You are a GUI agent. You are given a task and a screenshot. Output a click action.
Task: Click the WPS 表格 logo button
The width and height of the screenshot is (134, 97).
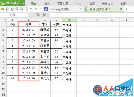pos(10,3)
